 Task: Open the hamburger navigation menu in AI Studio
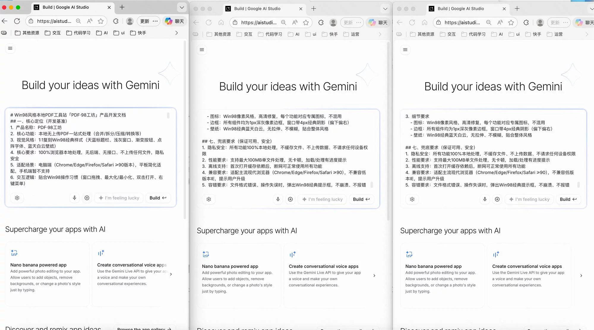(x=10, y=48)
